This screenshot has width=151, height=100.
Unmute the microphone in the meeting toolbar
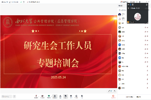pyautogui.click(x=36, y=96)
